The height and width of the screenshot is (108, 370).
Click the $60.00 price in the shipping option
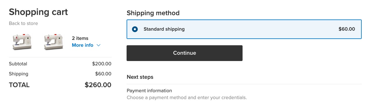347,29
